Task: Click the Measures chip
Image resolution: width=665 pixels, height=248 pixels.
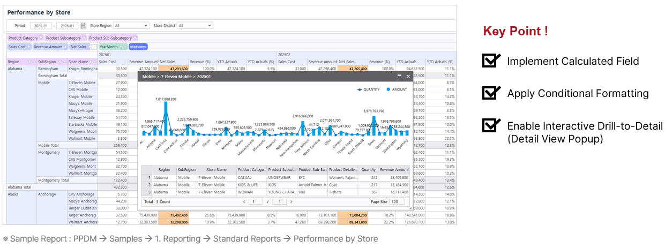Action: 138,47
